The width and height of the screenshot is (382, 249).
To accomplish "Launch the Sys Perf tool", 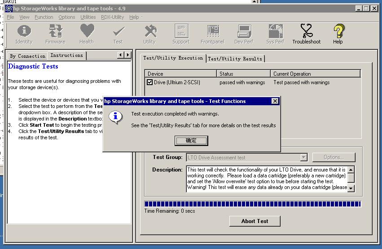I will tap(275, 34).
